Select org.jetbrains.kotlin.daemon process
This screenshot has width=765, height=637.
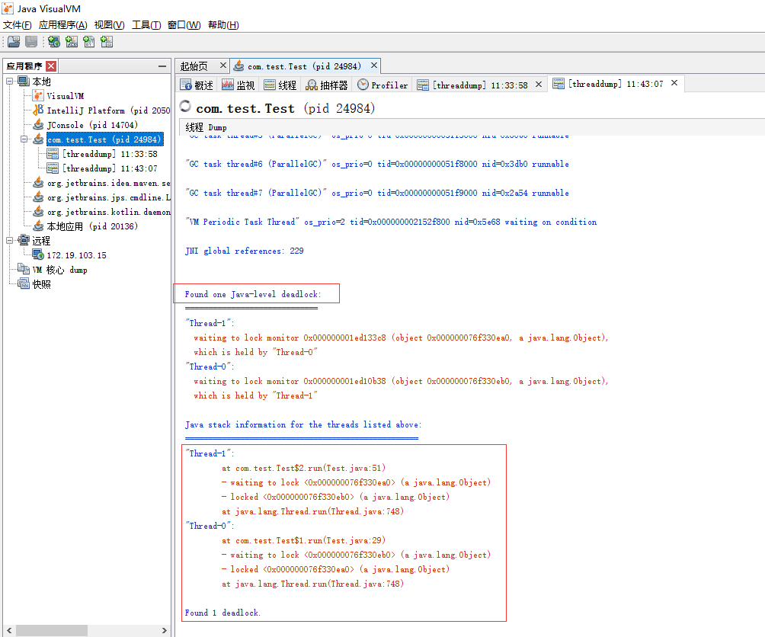[x=108, y=212]
